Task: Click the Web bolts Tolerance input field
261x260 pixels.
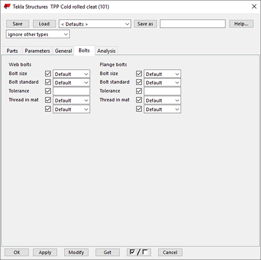Action: click(x=72, y=91)
